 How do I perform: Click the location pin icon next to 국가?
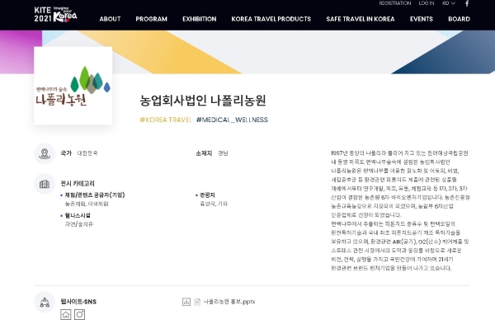click(x=45, y=153)
